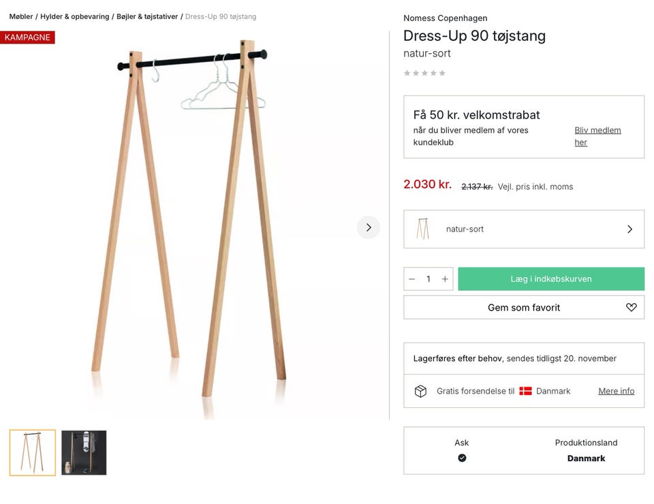
Task: Click the heart favorite icon
Action: pyautogui.click(x=631, y=307)
